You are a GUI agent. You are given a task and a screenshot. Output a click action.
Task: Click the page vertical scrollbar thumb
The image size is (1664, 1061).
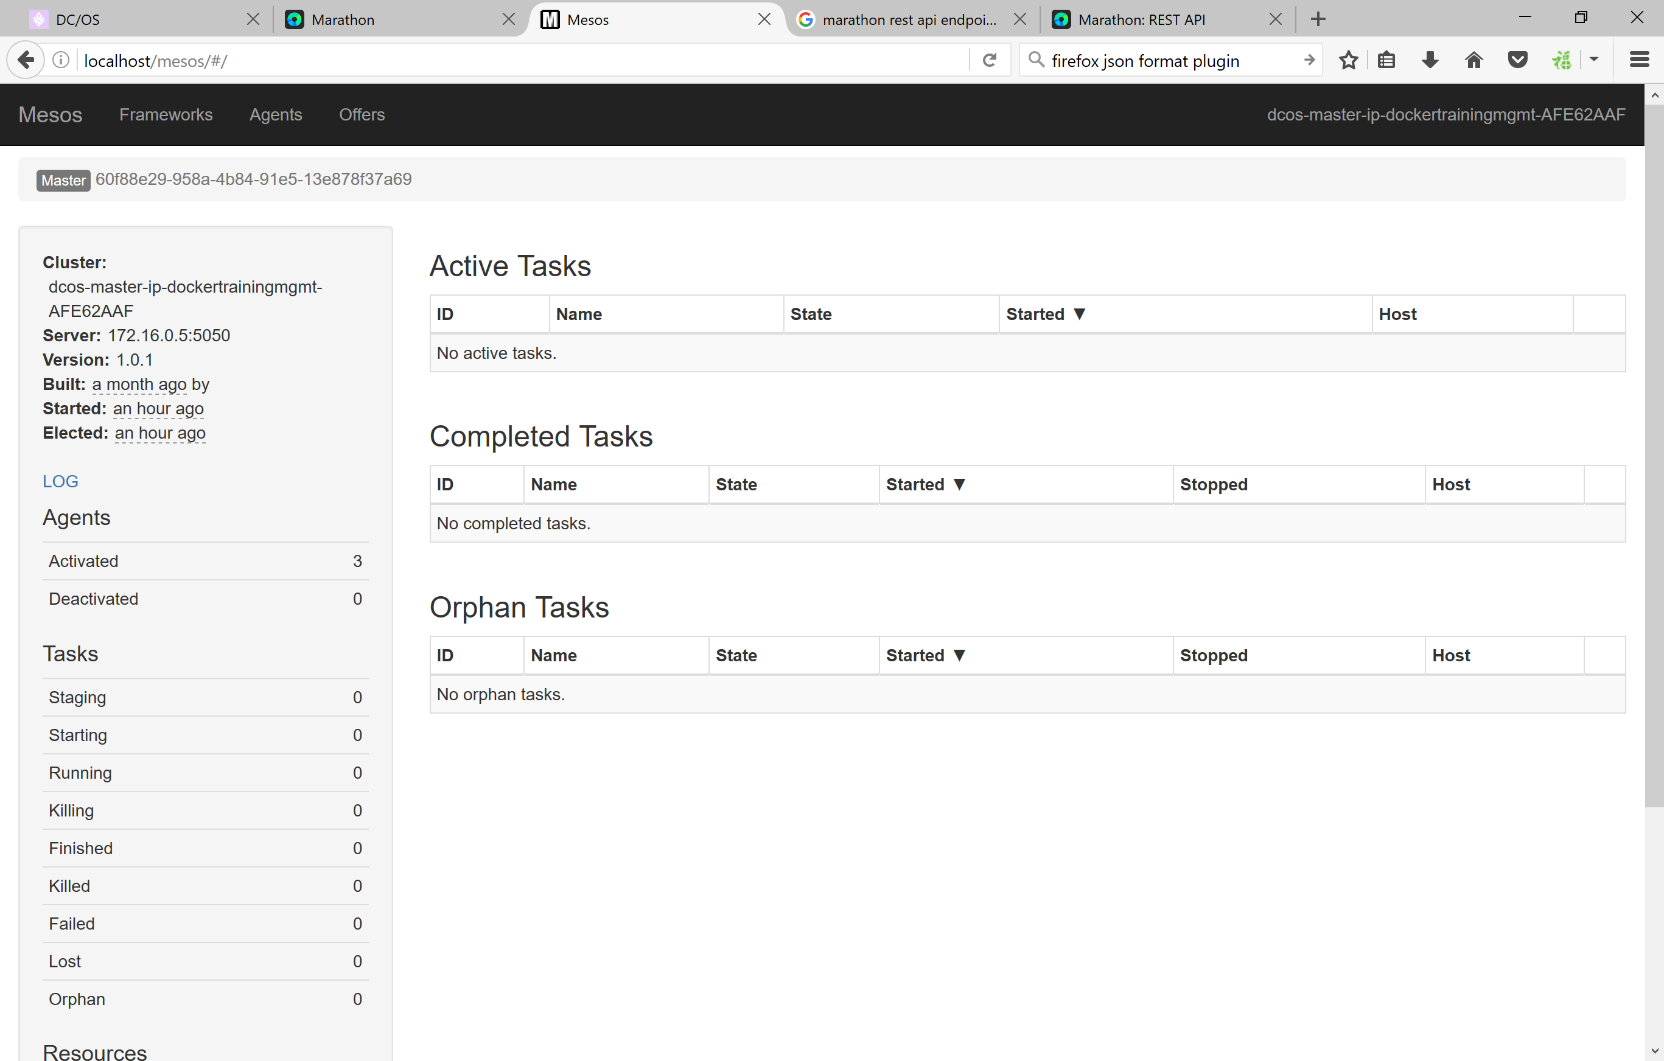pyautogui.click(x=1654, y=456)
